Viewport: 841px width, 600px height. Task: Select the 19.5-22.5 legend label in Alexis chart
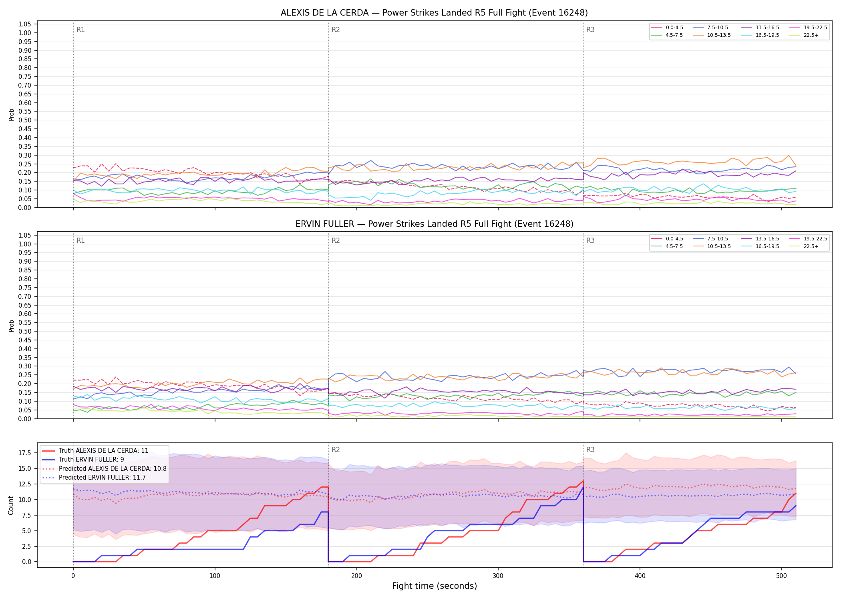[815, 28]
